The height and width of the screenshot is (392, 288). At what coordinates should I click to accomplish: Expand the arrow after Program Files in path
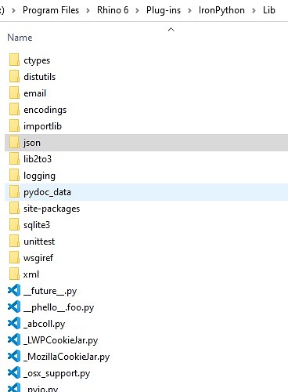coord(88,10)
